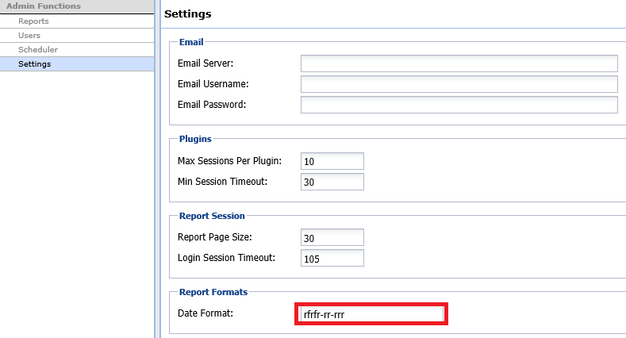The height and width of the screenshot is (338, 626).
Task: Click into the Email Username text box
Action: point(459,84)
